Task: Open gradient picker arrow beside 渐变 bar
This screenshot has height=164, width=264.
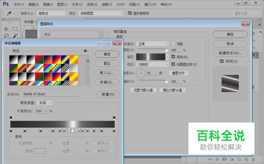Action: click(167, 57)
